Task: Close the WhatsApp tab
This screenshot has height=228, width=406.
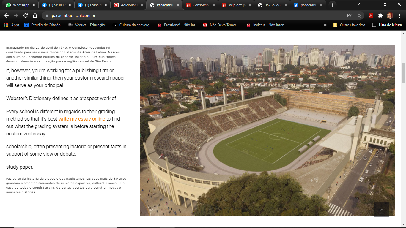Action: (x=34, y=5)
